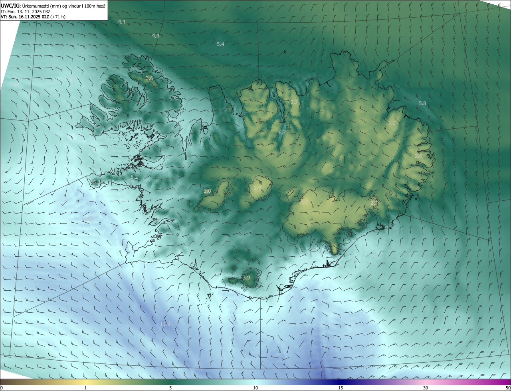Click the 3.0 value label on the map
This screenshot has height=391, width=511.
(207, 191)
